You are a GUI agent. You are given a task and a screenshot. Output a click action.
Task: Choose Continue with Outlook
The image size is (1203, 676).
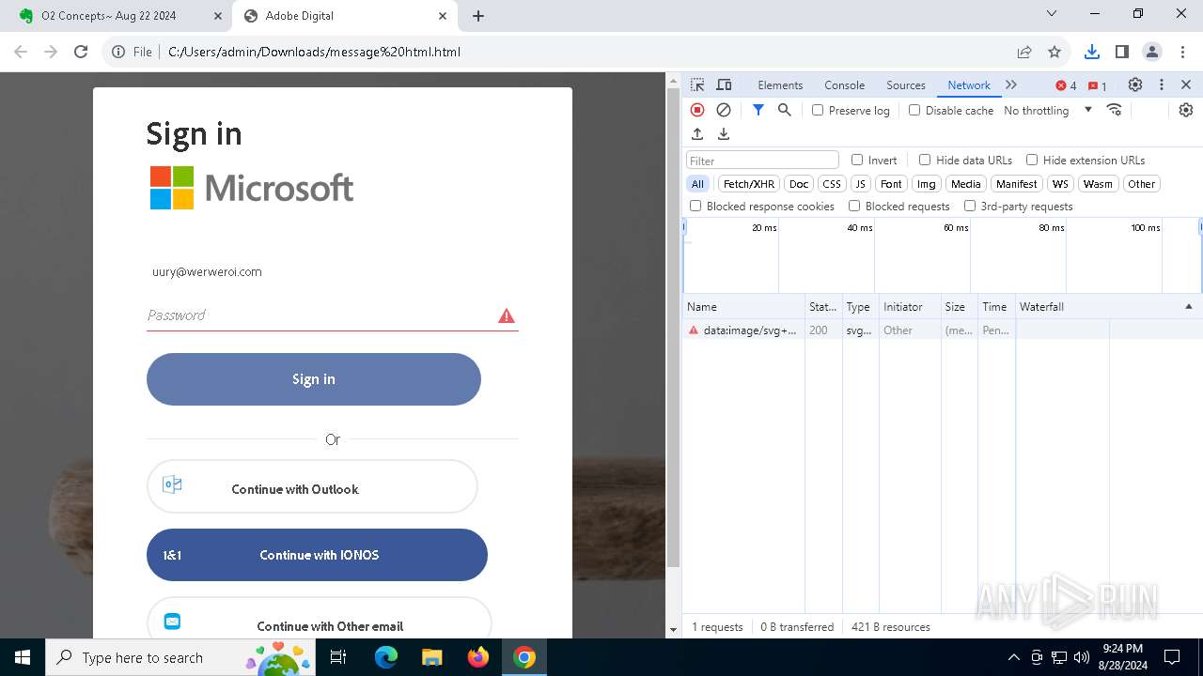pos(312,486)
